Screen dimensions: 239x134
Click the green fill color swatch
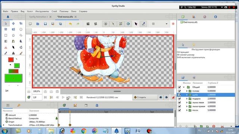[17, 66]
